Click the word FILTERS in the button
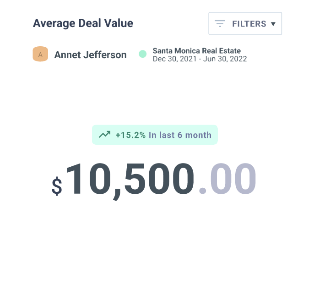 pos(249,24)
